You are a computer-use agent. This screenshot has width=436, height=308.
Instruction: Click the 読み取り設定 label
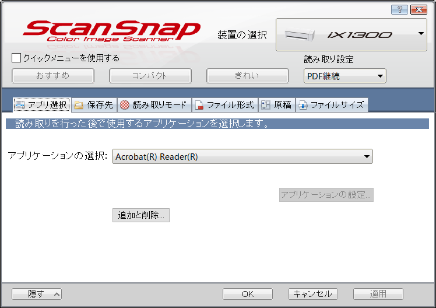point(329,59)
